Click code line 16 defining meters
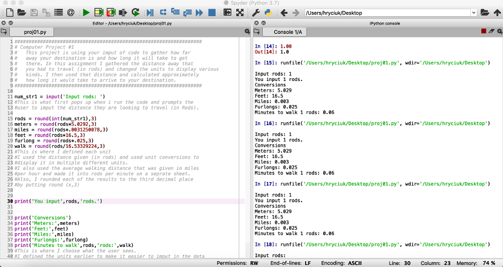This screenshot has height=267, width=503. pos(56,124)
